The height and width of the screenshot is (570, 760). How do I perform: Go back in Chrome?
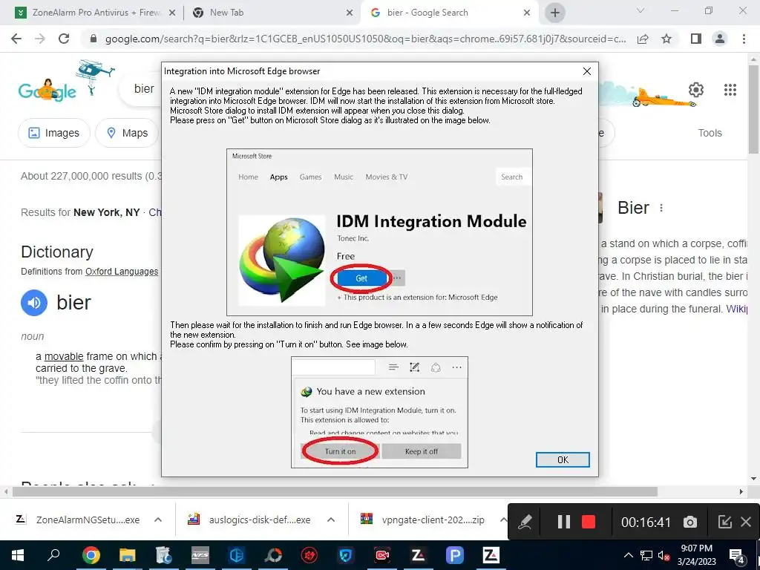[x=16, y=39]
